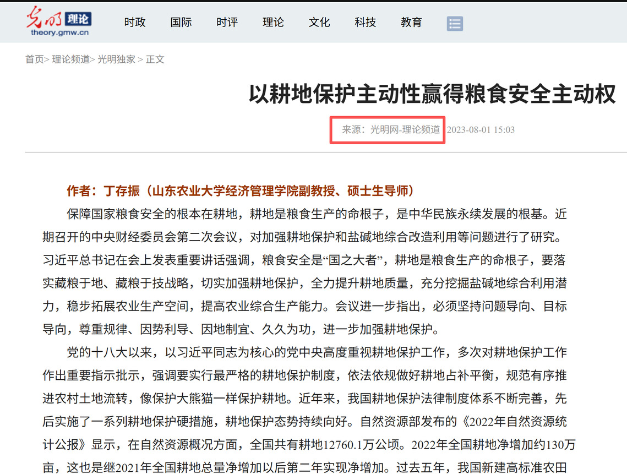
Task: Click the 首页 breadcrumb link
Action: pos(34,59)
